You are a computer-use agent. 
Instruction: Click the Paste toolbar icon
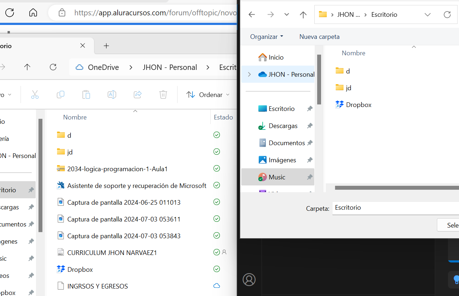coord(86,95)
